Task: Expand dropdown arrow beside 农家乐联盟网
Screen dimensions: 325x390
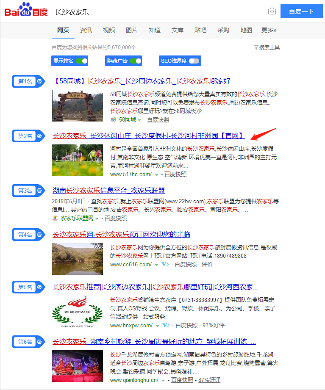Action: (97, 219)
